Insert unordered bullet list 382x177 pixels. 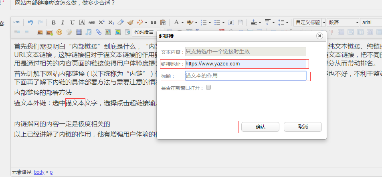(x=216, y=22)
